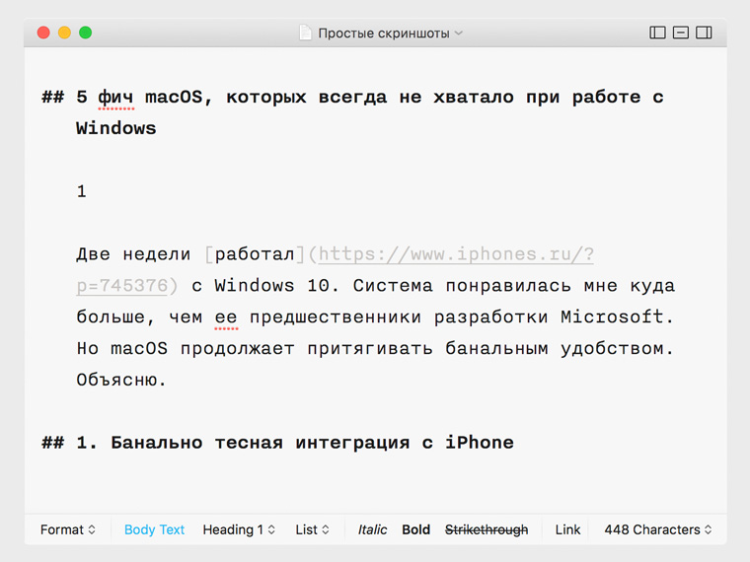Open the Heading 1 dropdown
The height and width of the screenshot is (562, 750).
[239, 529]
